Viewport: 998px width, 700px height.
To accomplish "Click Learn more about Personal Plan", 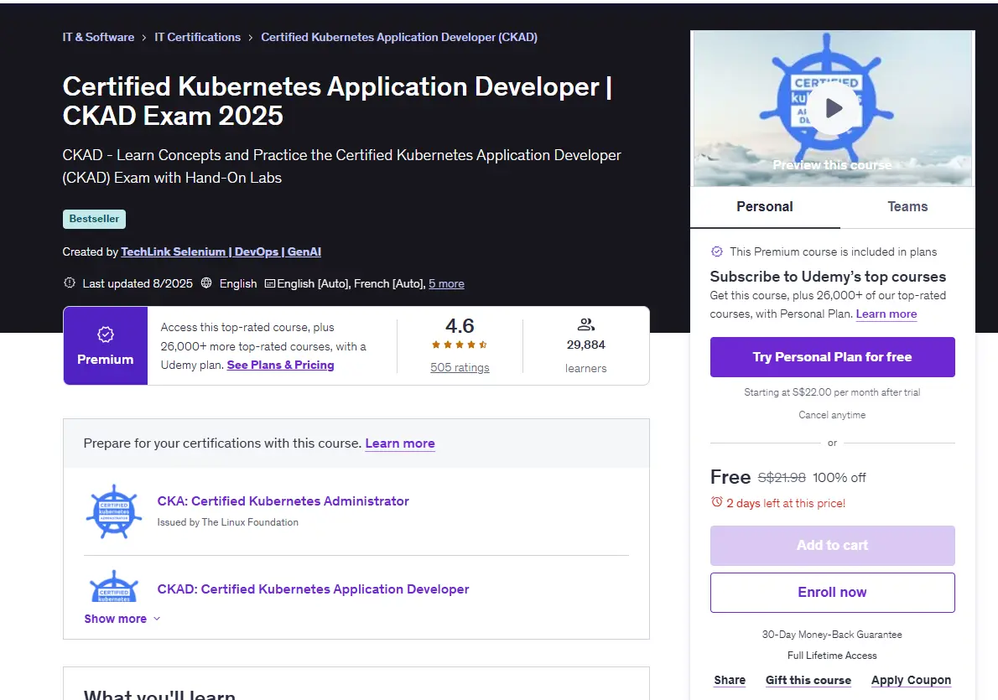I will [x=886, y=314].
